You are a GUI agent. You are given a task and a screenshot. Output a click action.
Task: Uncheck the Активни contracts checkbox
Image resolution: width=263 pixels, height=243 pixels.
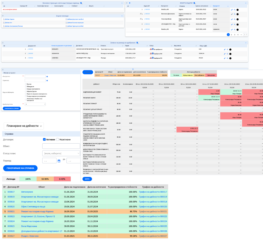[44, 139]
